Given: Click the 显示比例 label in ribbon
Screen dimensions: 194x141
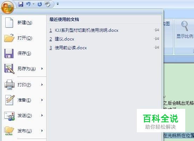Looking at the screenshot, I should [185, 36].
